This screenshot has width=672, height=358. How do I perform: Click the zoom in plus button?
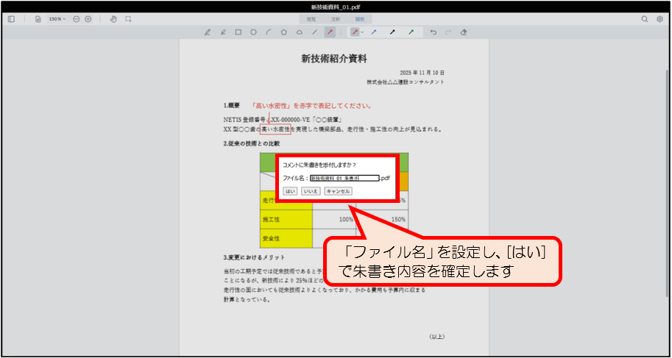tap(88, 18)
